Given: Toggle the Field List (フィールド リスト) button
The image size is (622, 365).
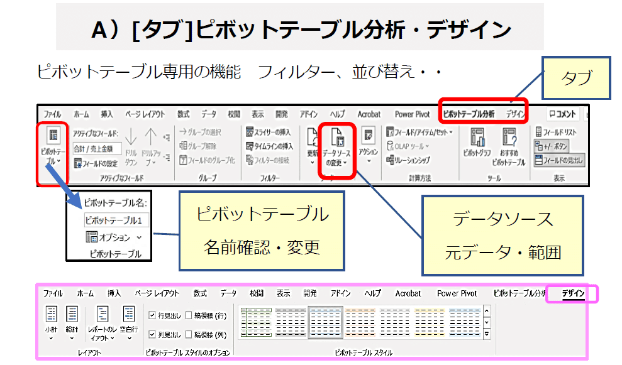Looking at the screenshot, I should [x=556, y=132].
